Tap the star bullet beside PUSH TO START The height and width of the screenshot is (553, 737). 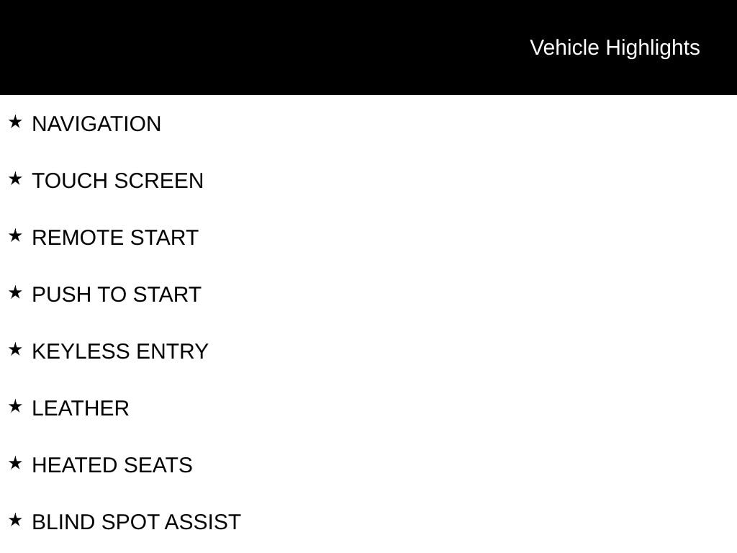click(x=15, y=293)
